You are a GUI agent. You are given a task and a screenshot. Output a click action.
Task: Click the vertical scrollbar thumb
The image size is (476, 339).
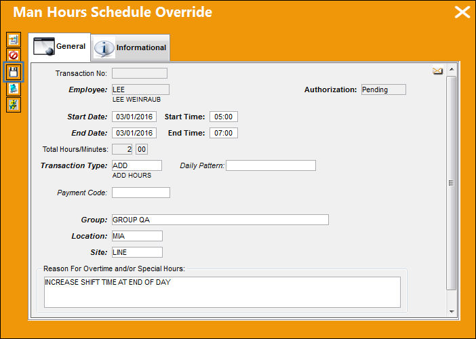click(x=452, y=183)
